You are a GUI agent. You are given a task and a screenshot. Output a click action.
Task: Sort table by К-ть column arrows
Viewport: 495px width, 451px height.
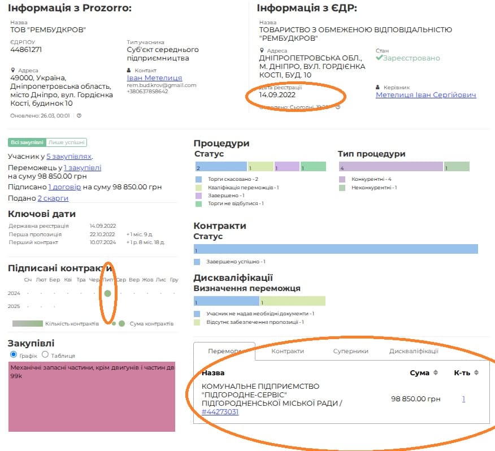click(x=476, y=372)
